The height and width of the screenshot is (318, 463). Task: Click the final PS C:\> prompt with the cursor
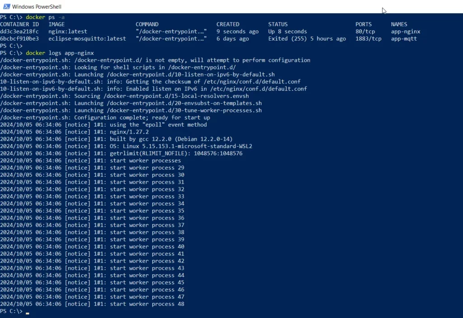pyautogui.click(x=14, y=311)
